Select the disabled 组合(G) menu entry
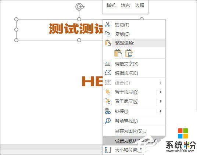 134,83
